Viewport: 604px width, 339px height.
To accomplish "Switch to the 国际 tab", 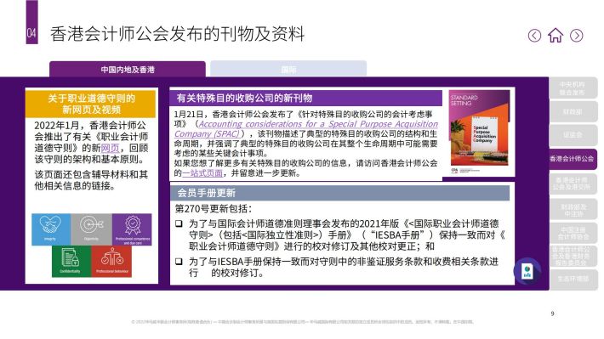I will click(288, 70).
